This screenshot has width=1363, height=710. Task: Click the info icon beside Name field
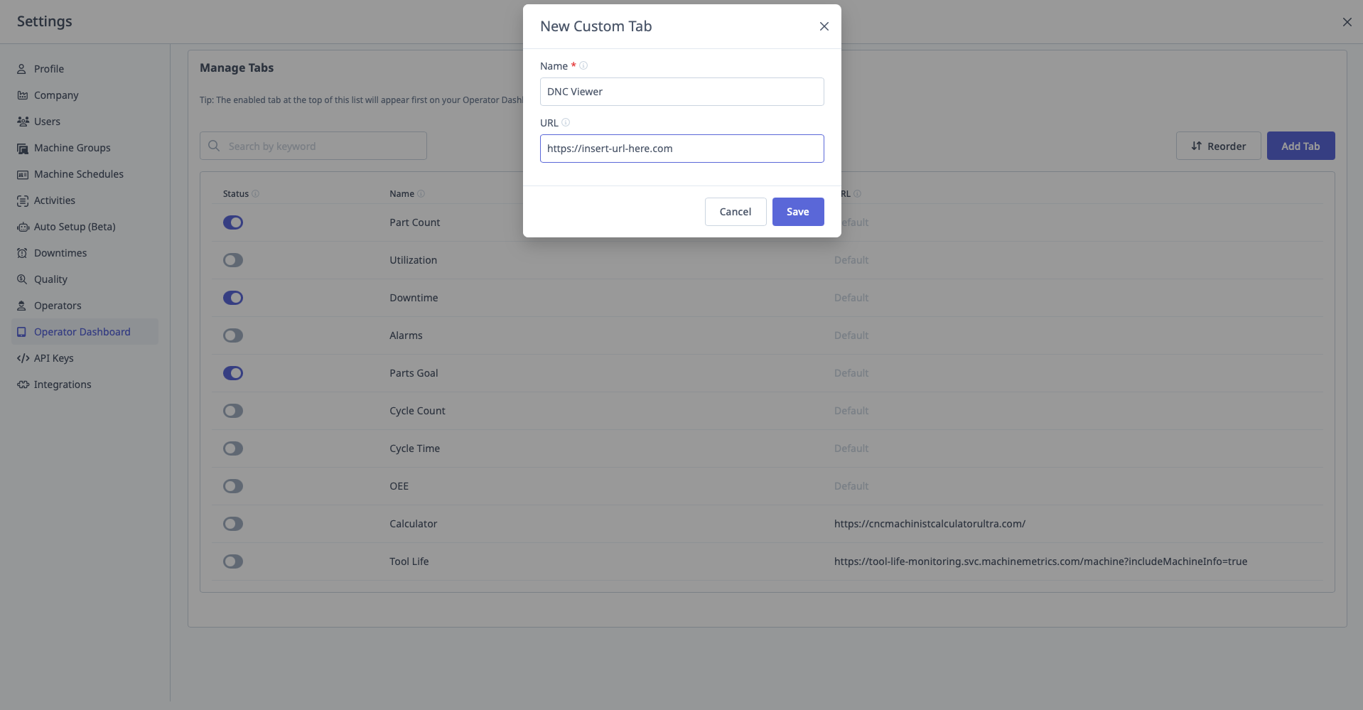[583, 65]
